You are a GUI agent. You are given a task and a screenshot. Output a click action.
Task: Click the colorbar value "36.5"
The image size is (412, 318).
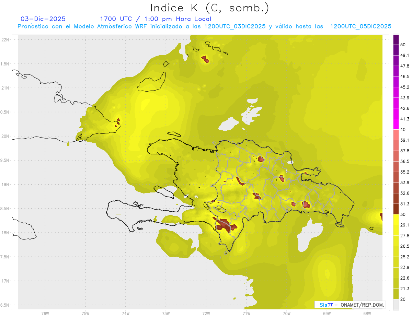pyautogui.click(x=405, y=161)
